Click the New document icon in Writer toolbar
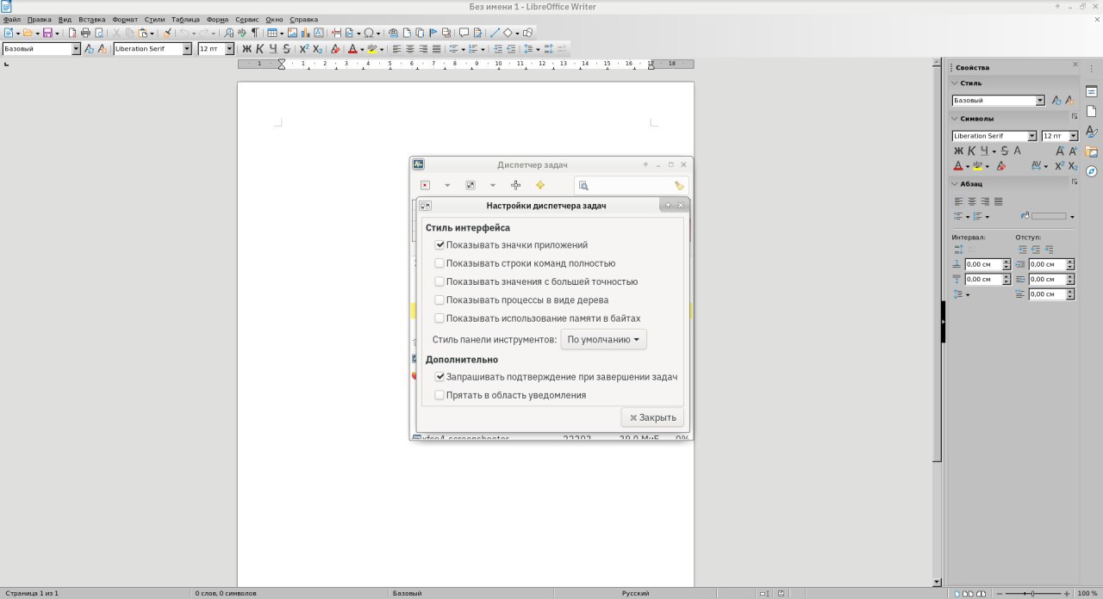 [x=8, y=33]
